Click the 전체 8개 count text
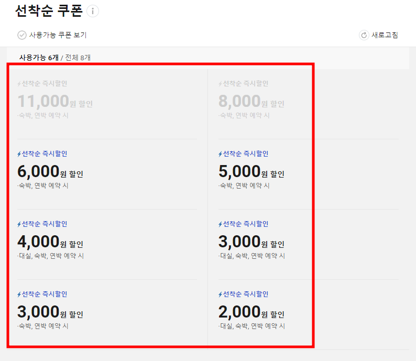The height and width of the screenshot is (361, 416). pyautogui.click(x=78, y=58)
